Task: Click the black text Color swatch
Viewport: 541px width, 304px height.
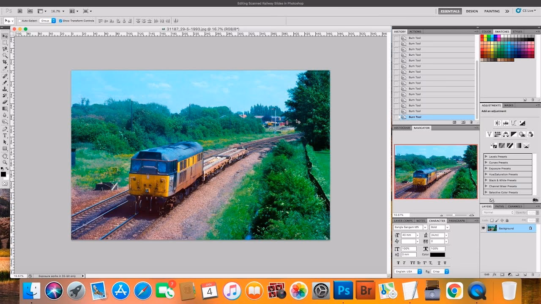Action: pyautogui.click(x=437, y=255)
